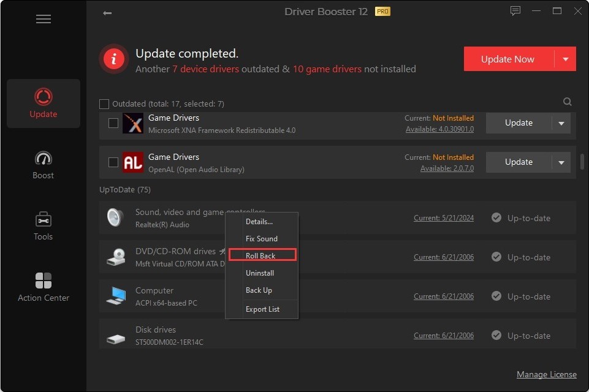This screenshot has width=589, height=392.
Task: Open DVD/CD-ROM Current: 6/21/2006 link
Action: [x=444, y=257]
